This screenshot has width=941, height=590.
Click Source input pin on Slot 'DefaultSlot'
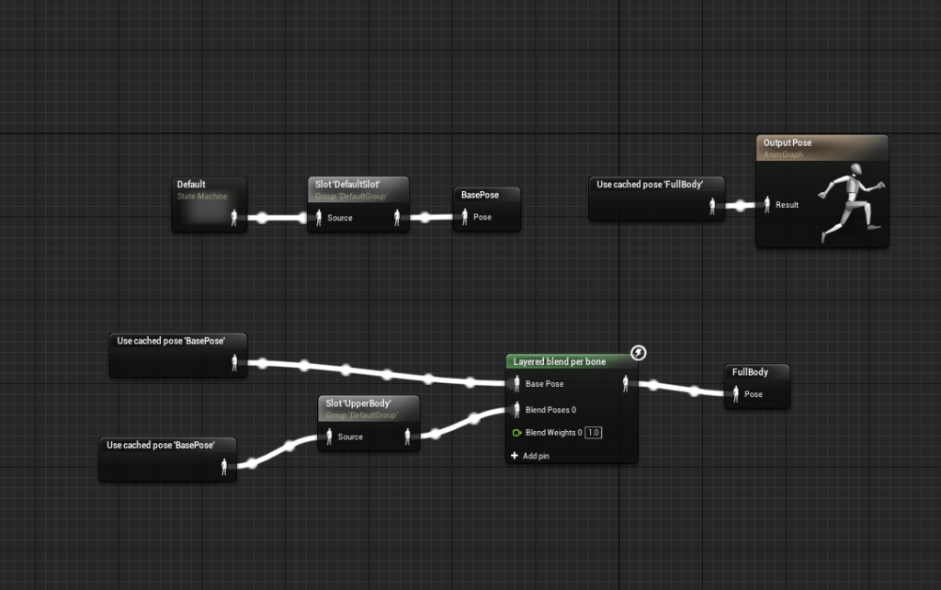[319, 218]
